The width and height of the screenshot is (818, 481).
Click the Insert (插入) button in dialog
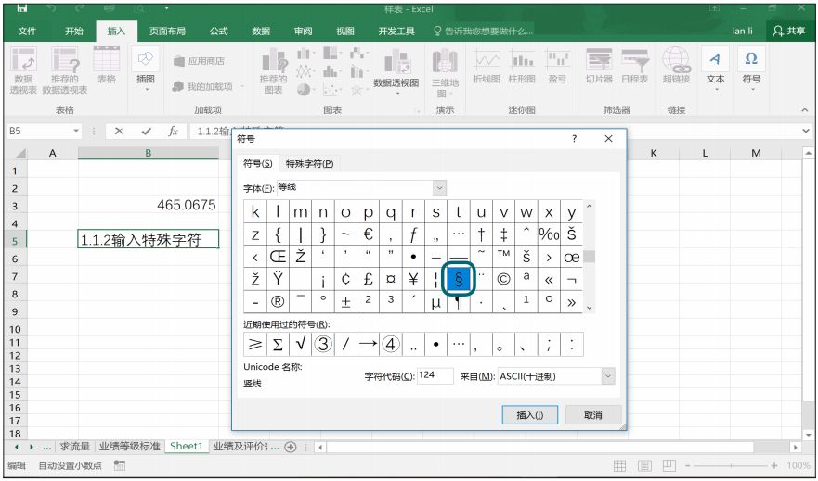pos(530,415)
